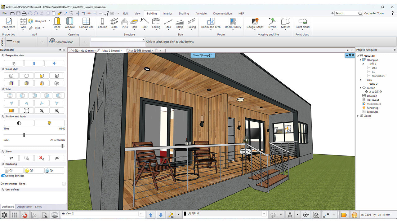397x223 pixels.
Task: Open the Design center panel tab
Action: tap(25, 207)
